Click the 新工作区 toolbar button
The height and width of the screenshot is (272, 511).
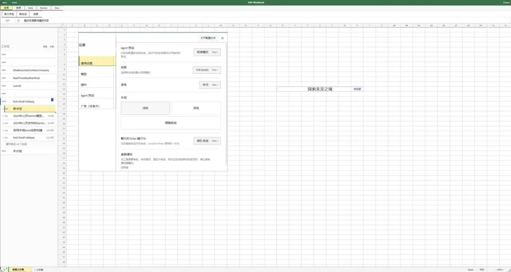9,14
